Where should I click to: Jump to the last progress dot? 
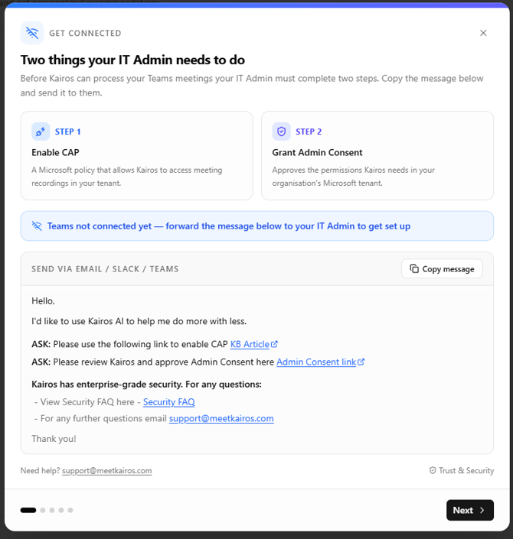70,510
